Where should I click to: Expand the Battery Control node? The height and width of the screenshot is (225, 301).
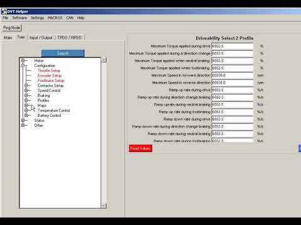click(x=26, y=116)
